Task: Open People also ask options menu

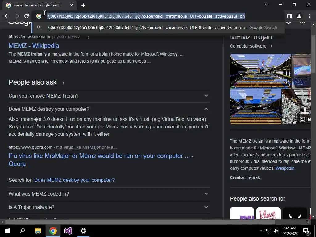Action: (64, 82)
